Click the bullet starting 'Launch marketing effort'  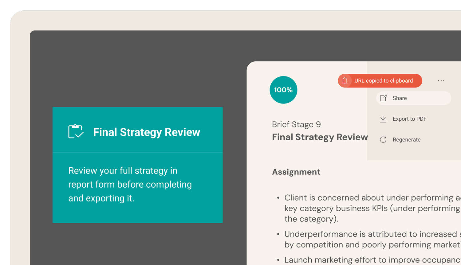[x=372, y=260]
